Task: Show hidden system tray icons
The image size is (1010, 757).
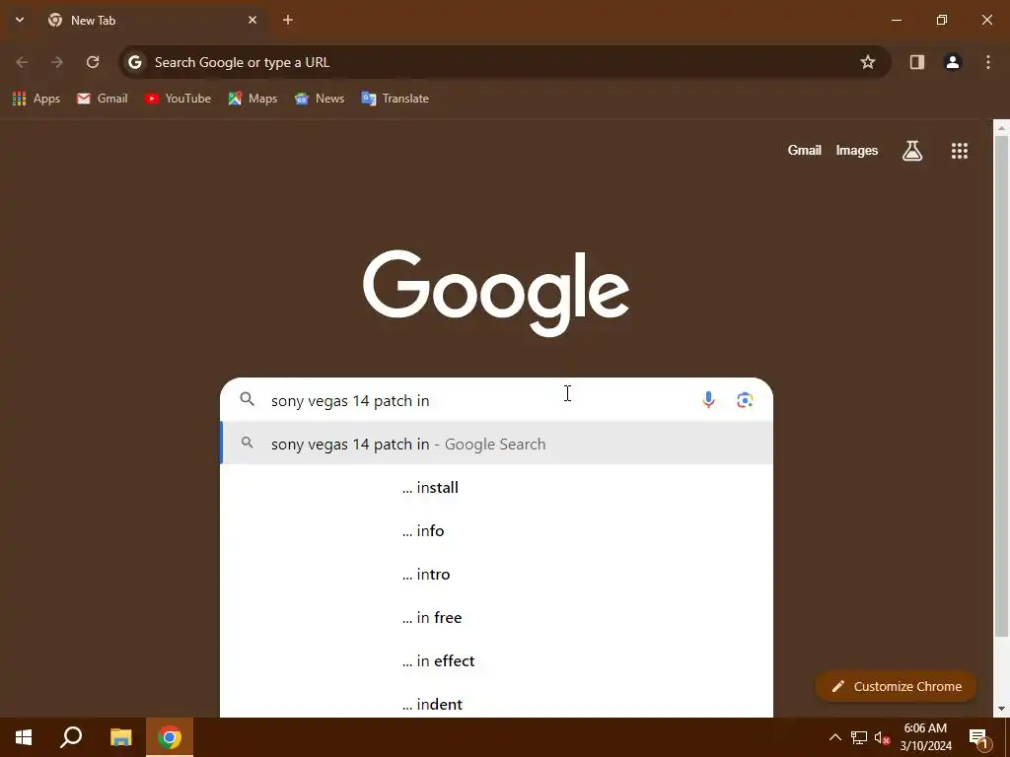Action: pos(834,737)
